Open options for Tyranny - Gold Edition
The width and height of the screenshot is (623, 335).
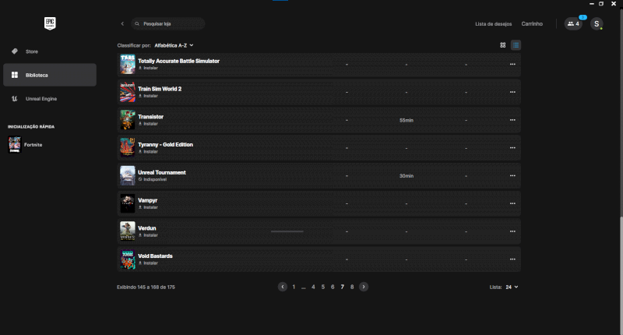512,148
